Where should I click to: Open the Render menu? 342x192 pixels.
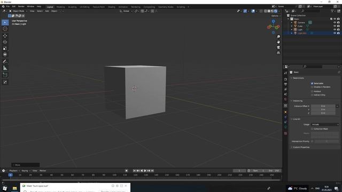tap(21, 6)
